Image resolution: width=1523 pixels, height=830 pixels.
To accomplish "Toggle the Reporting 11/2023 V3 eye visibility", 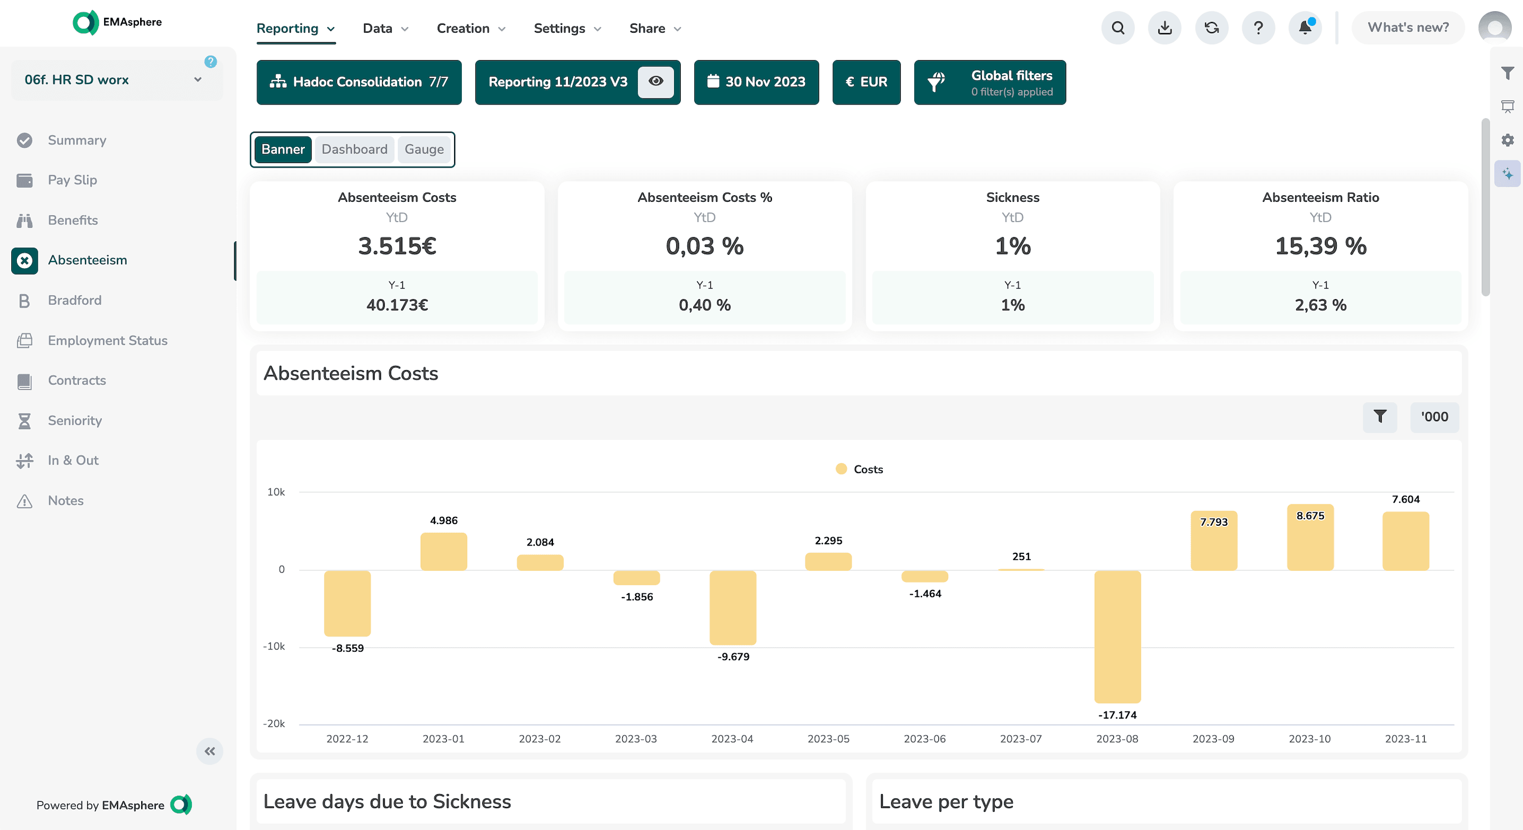I will click(655, 82).
